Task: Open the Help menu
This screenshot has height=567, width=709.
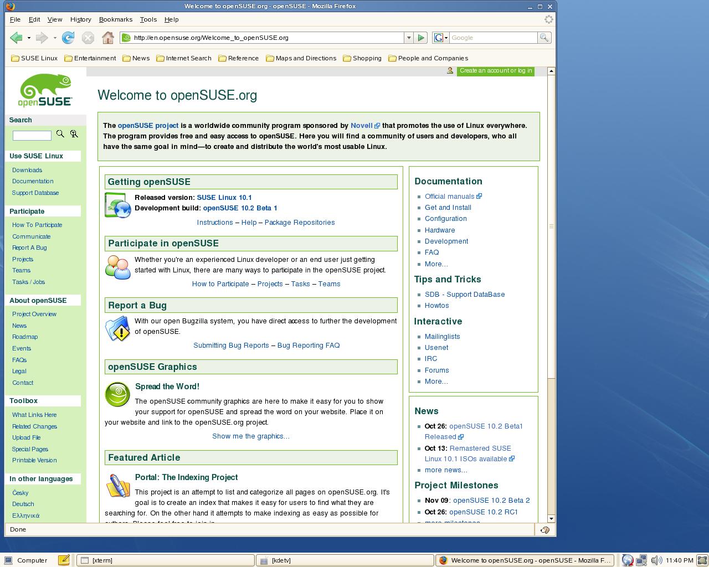Action: (x=172, y=19)
